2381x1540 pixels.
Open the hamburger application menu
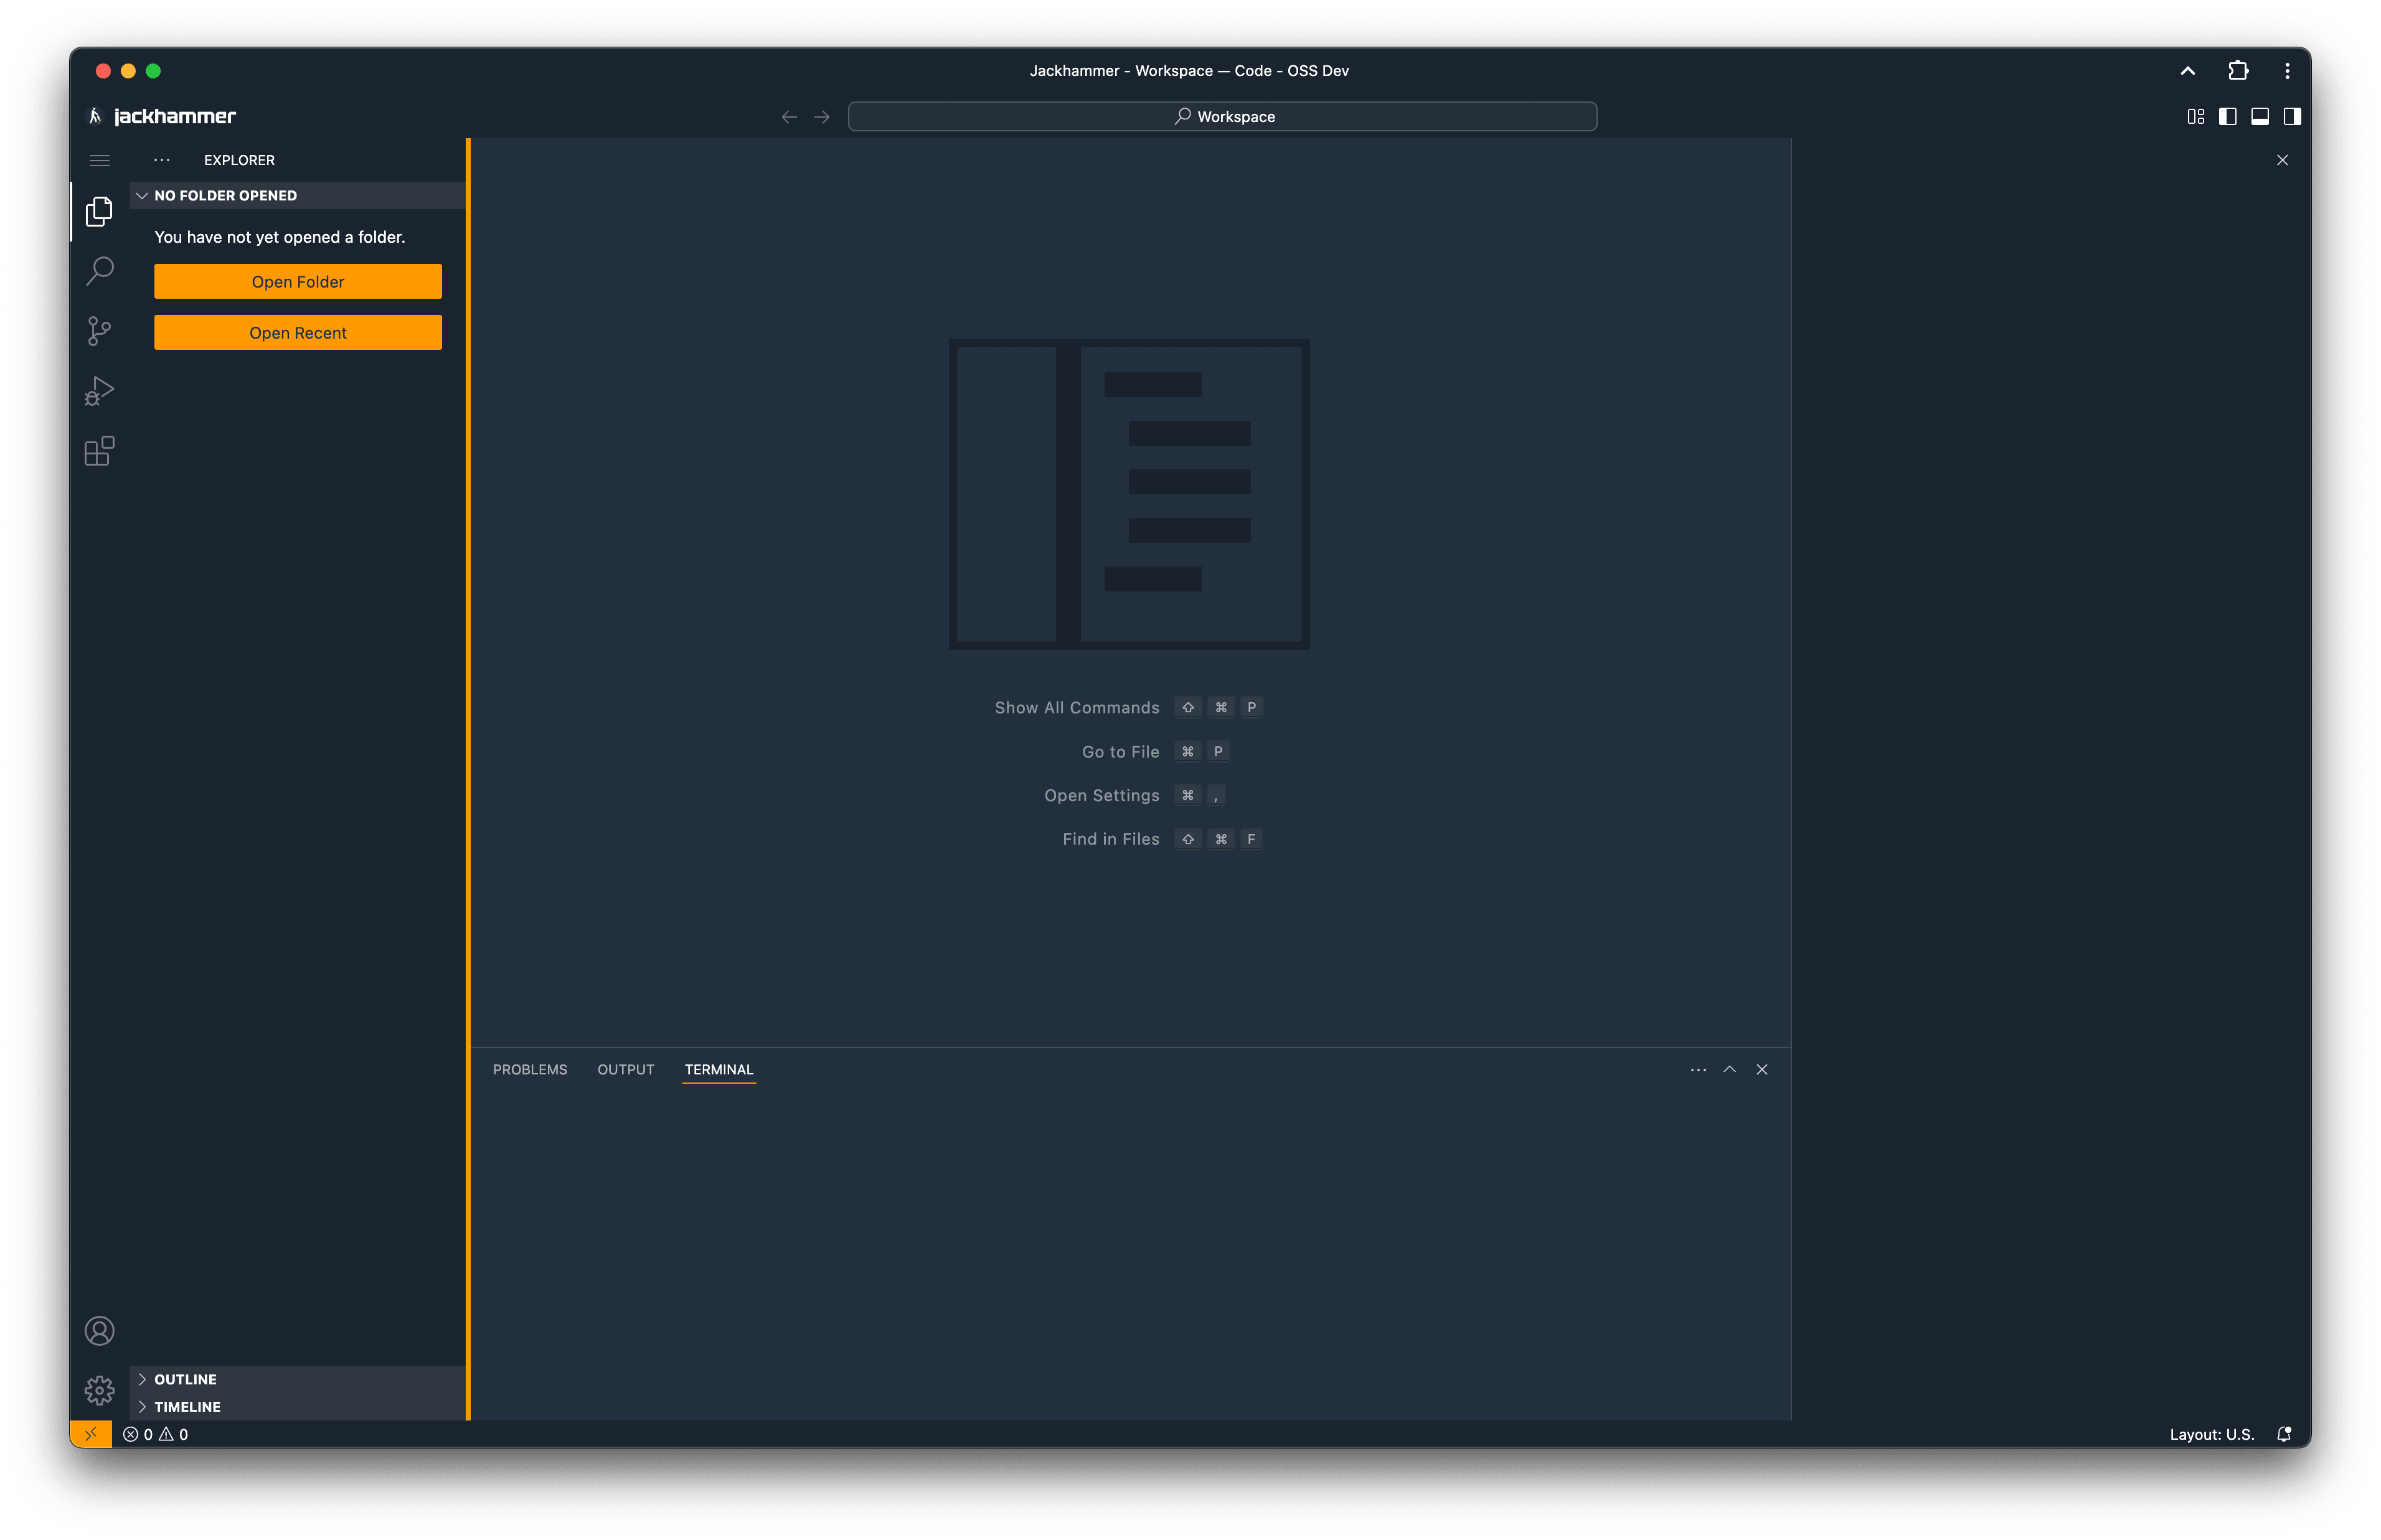(x=99, y=160)
